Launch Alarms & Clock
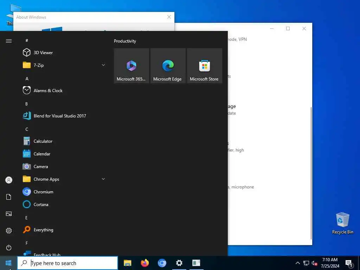Viewport: 360px width, 270px height. [64, 90]
